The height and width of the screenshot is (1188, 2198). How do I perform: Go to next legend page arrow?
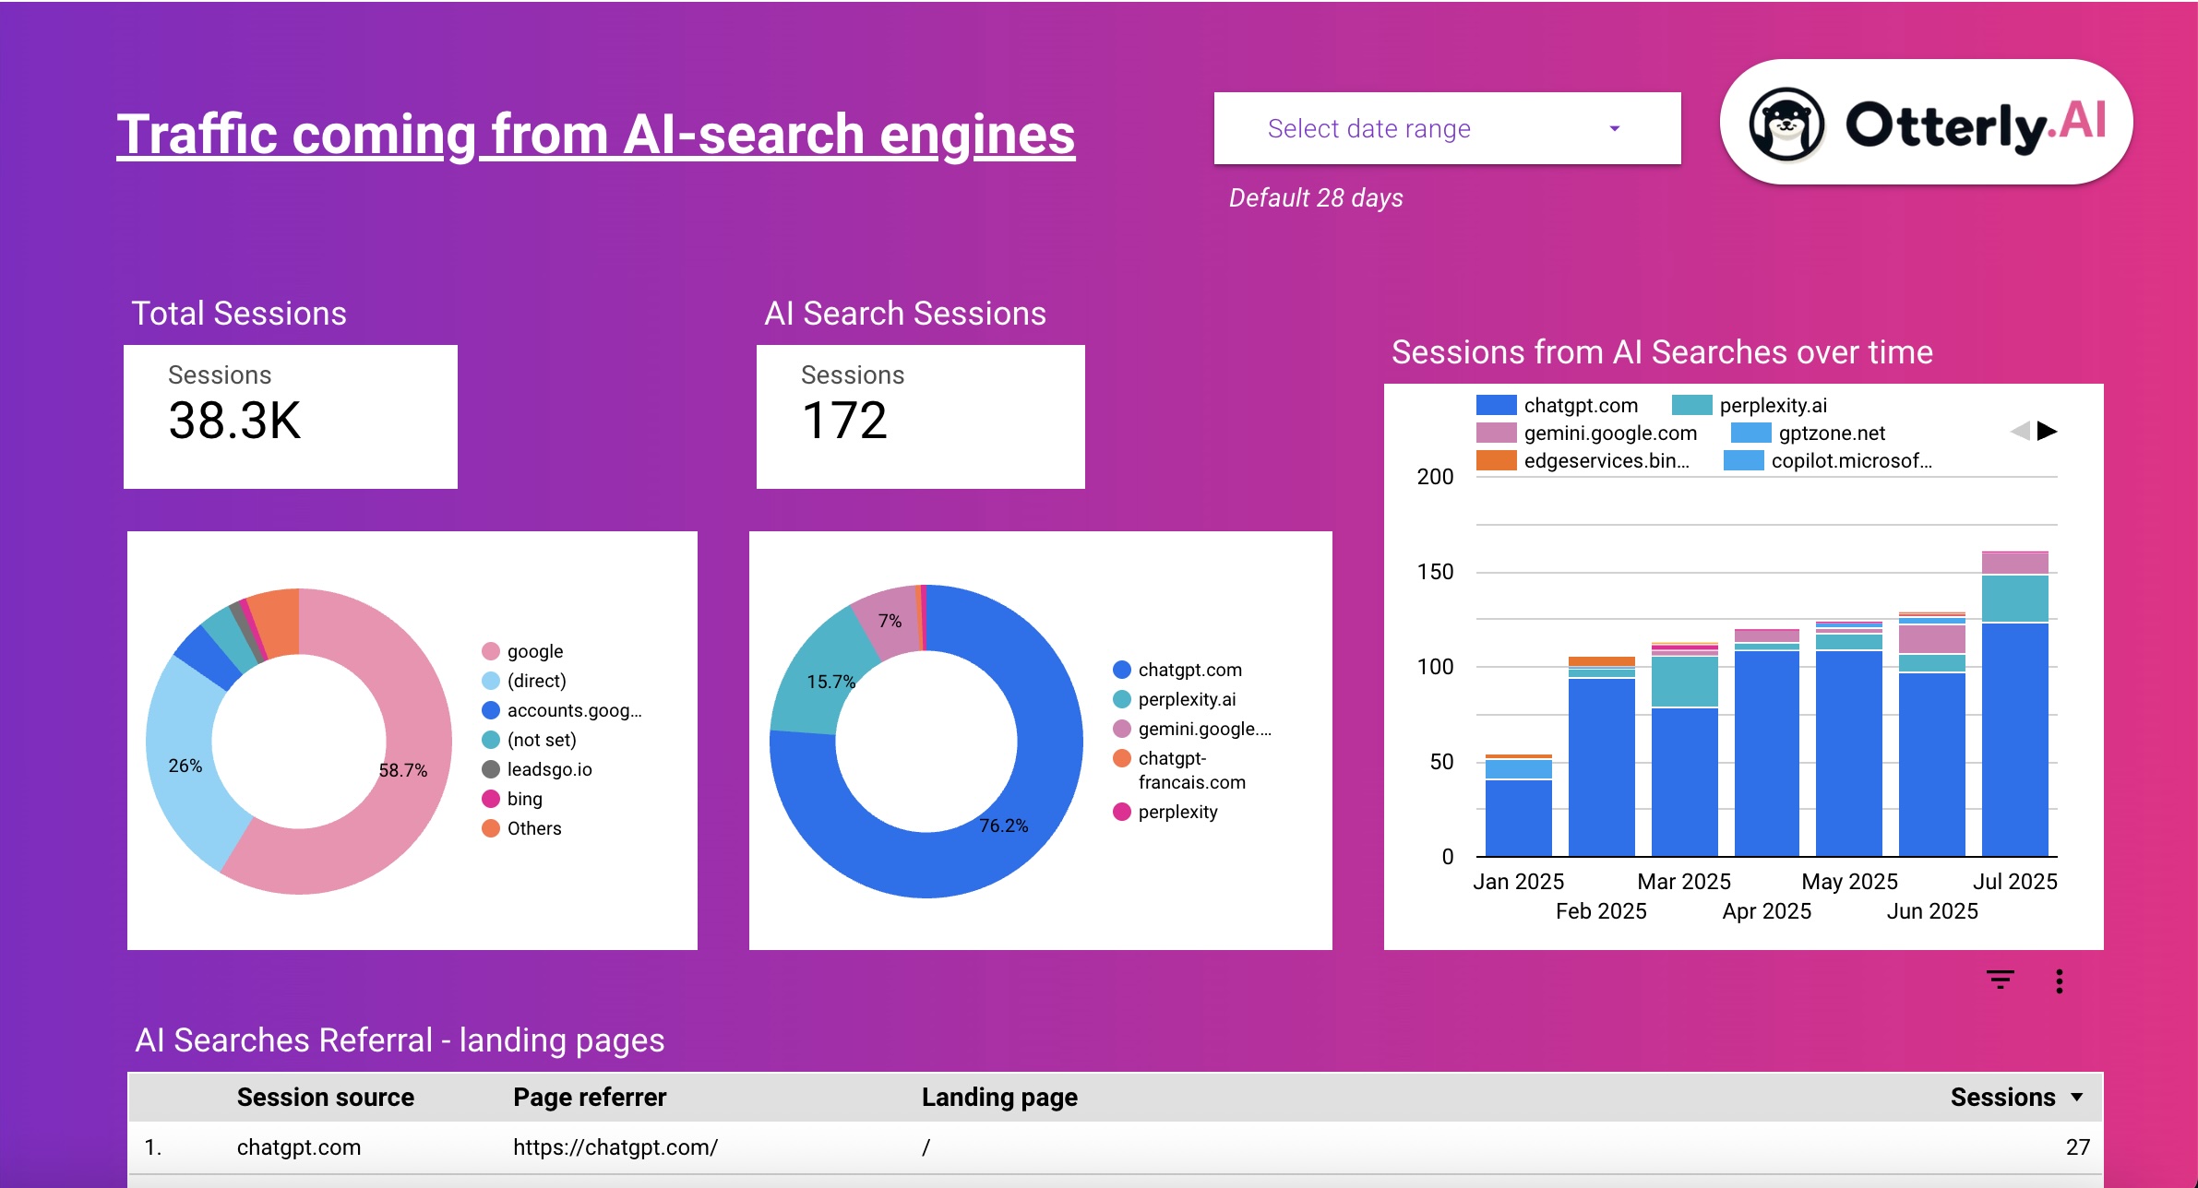coord(2048,431)
